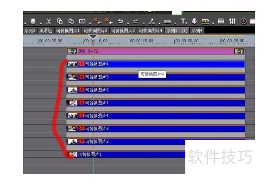This screenshot has height=185, width=278.
Task: Click the Undo arrow icon
Action: click(x=120, y=21)
